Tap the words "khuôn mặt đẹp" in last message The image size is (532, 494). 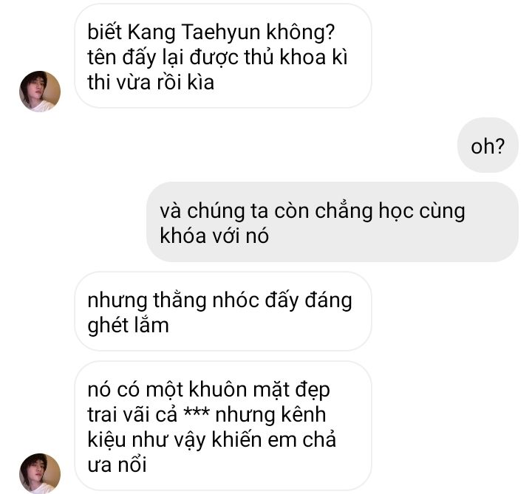tap(259, 390)
